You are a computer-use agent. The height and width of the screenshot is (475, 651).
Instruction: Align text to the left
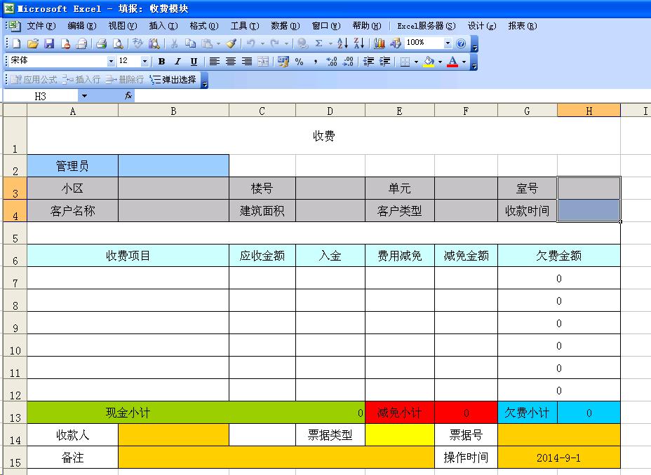pyautogui.click(x=214, y=62)
